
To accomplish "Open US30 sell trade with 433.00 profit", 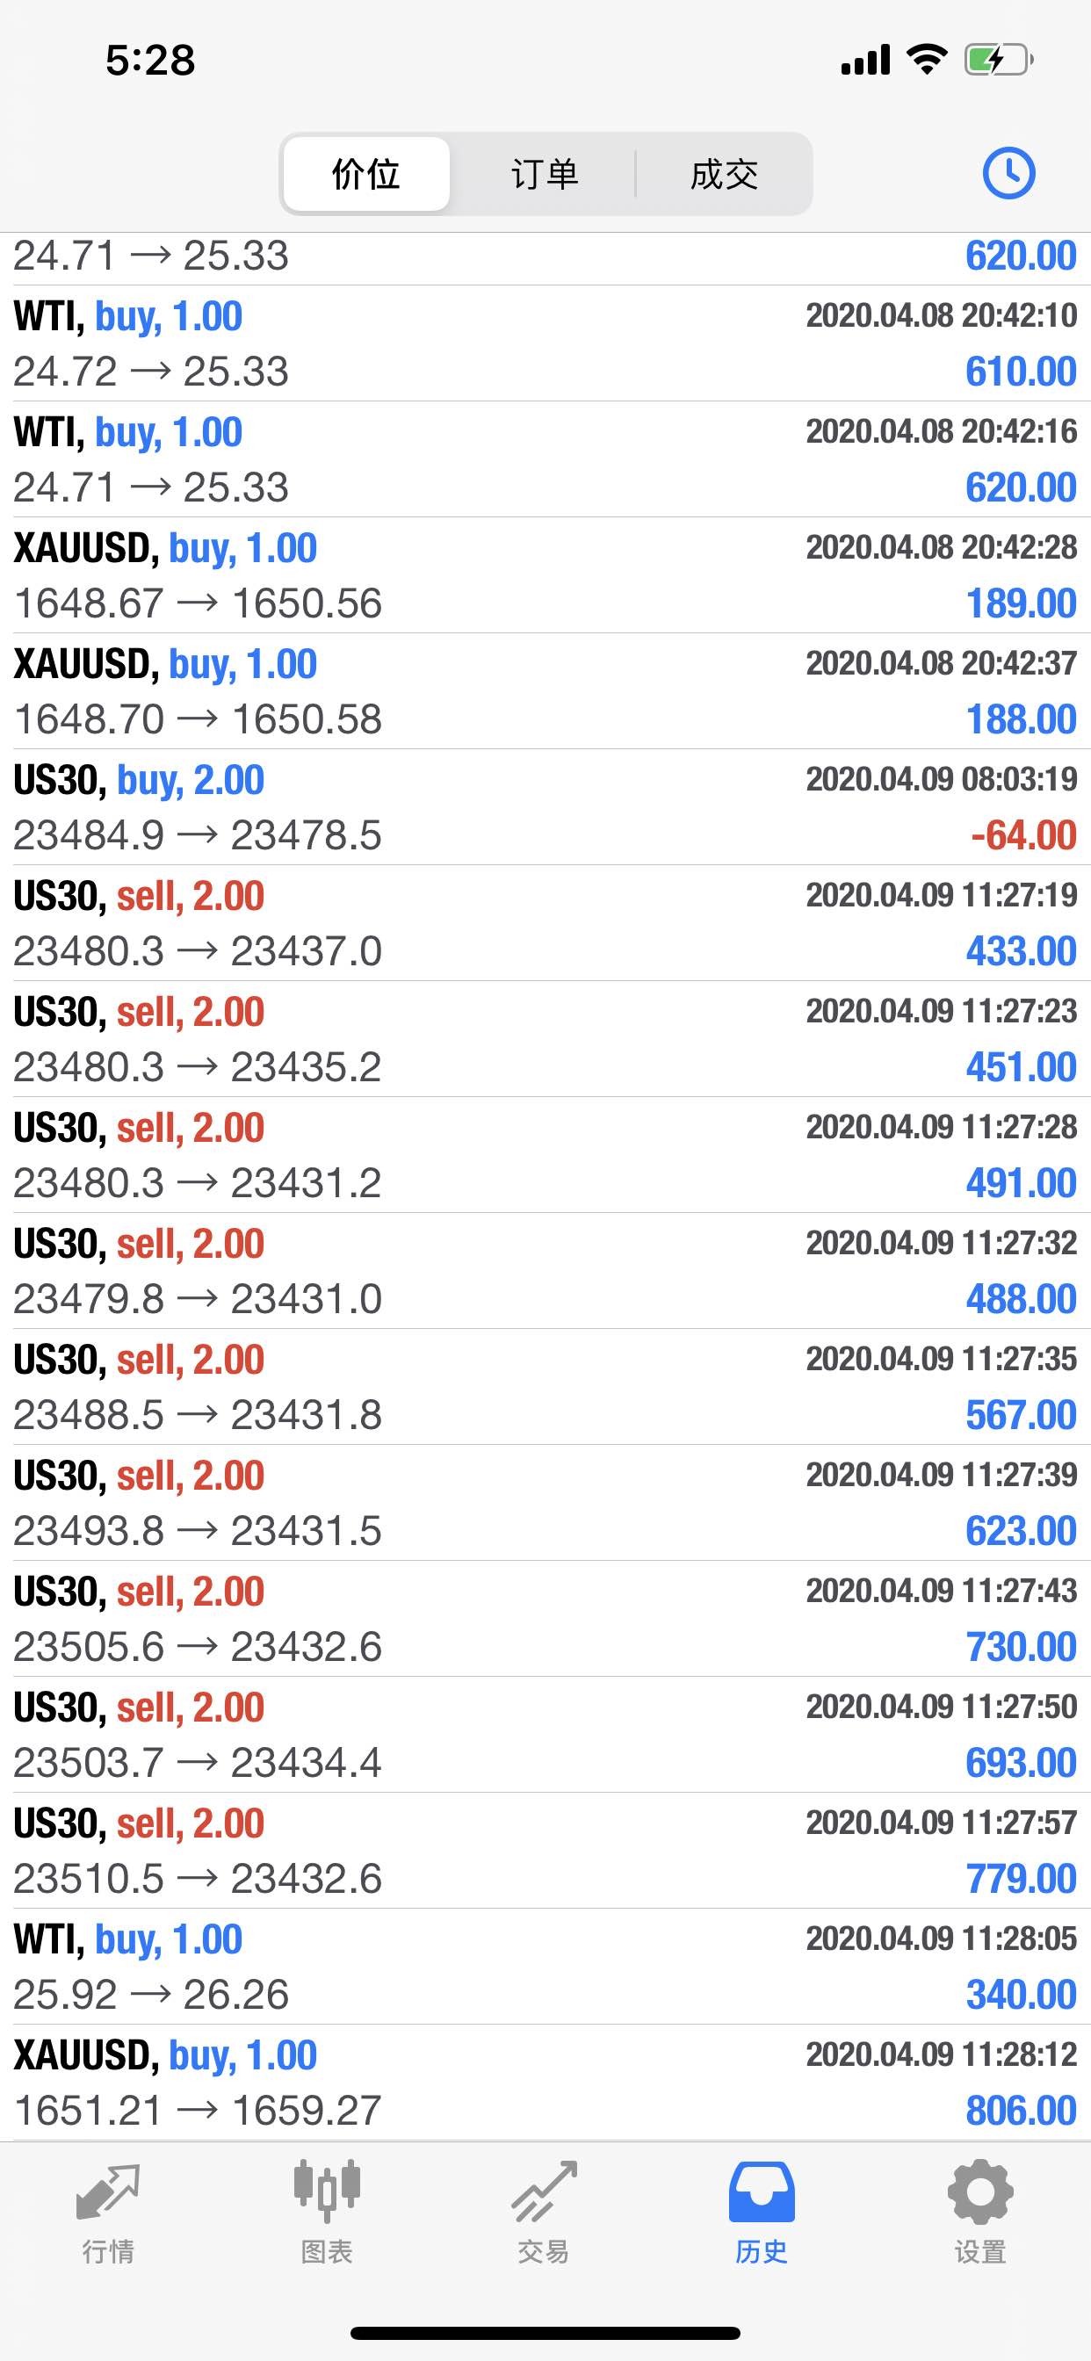I will point(545,923).
